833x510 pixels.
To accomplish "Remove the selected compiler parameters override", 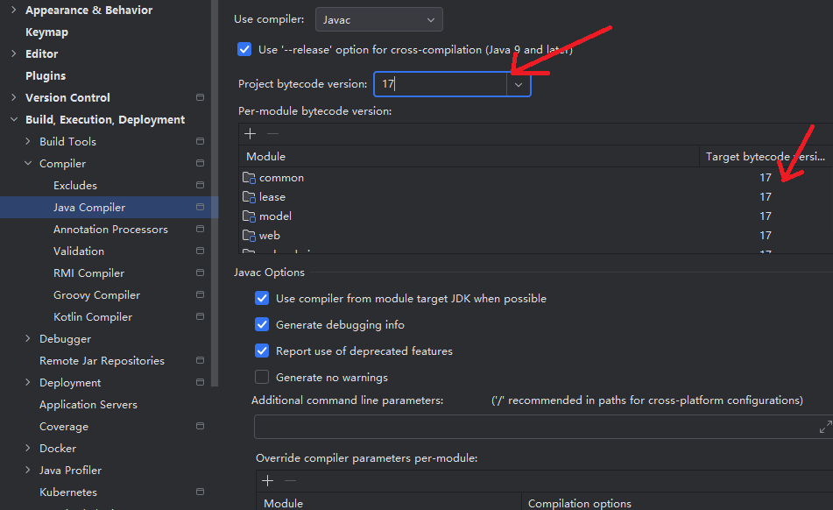I will 290,481.
